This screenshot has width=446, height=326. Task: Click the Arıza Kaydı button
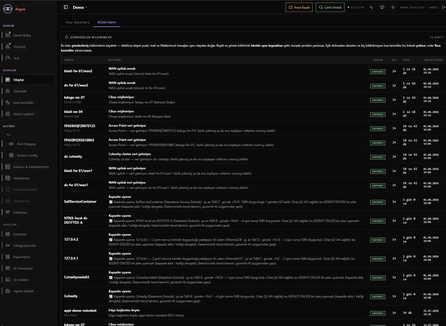click(299, 7)
